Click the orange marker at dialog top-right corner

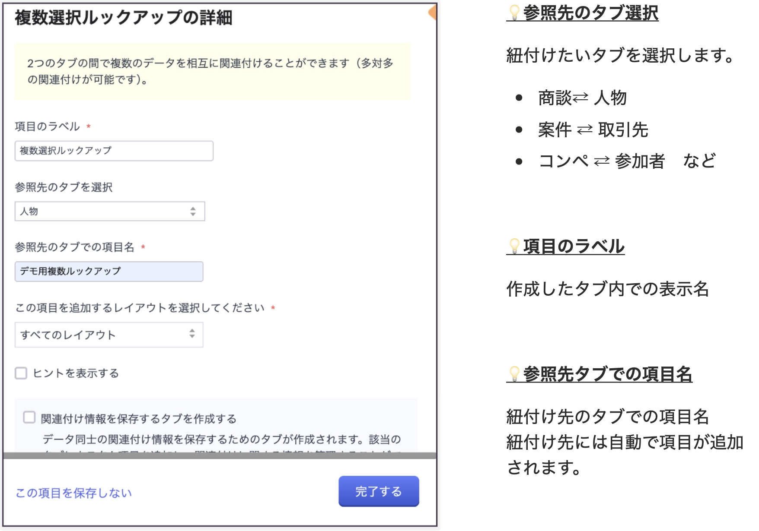[432, 13]
